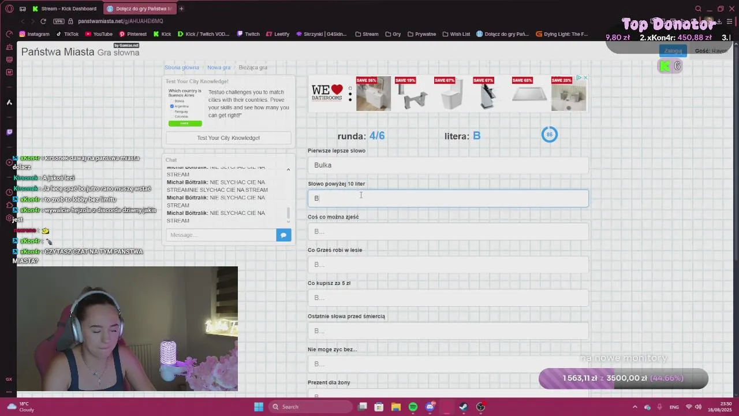Image resolution: width=739 pixels, height=416 pixels.
Task: Open a new browser tab
Action: coord(181,9)
